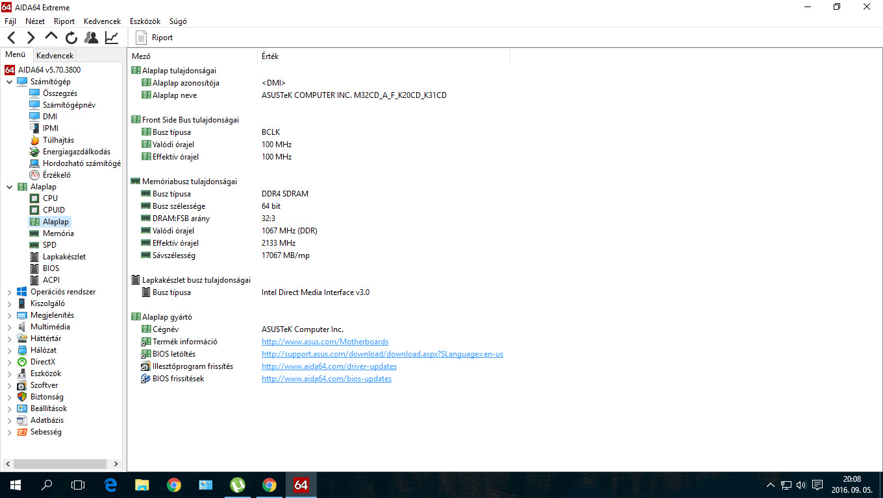The height and width of the screenshot is (498, 883).
Task: Switch to the Menü tab
Action: pos(16,55)
